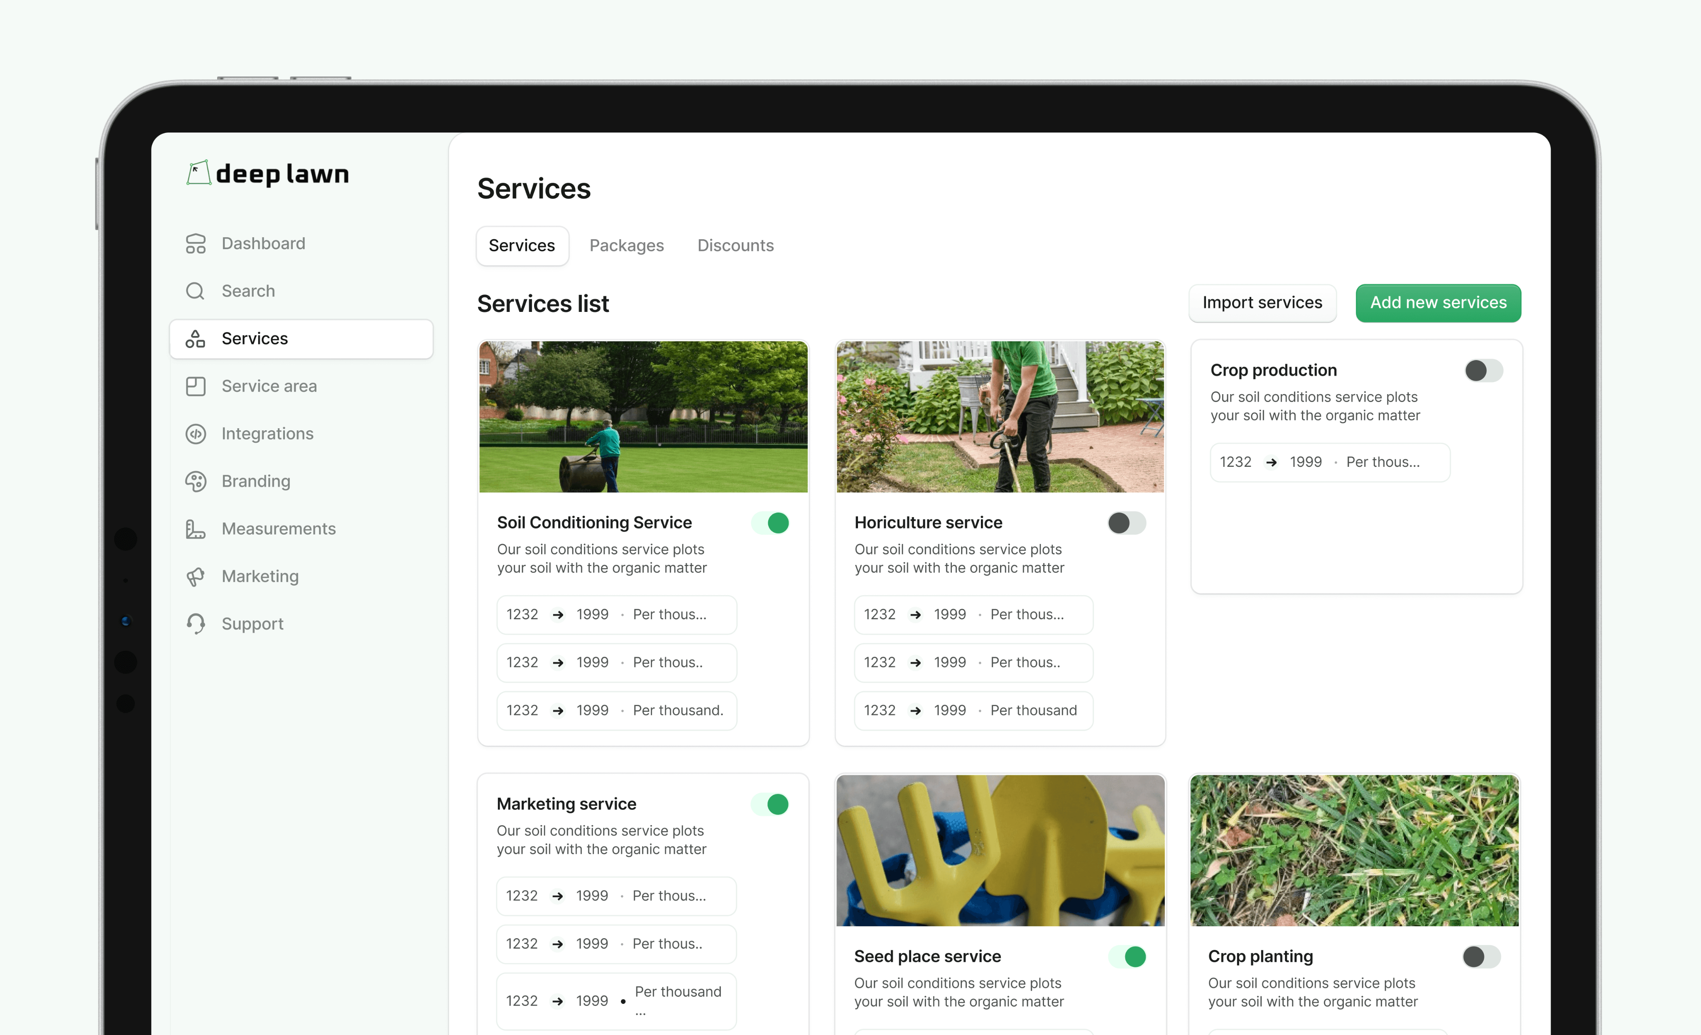
Task: Click the Marketing megaphone icon
Action: [195, 576]
